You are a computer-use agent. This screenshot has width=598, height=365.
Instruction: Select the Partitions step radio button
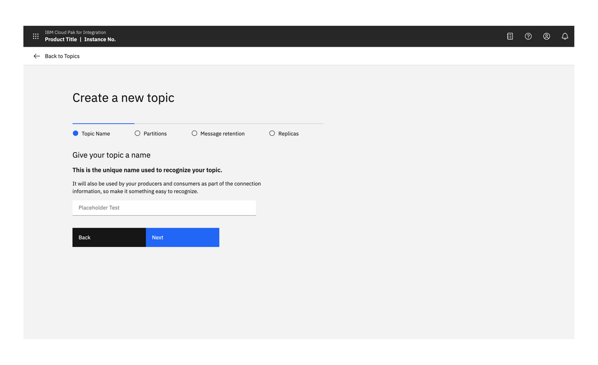point(137,133)
